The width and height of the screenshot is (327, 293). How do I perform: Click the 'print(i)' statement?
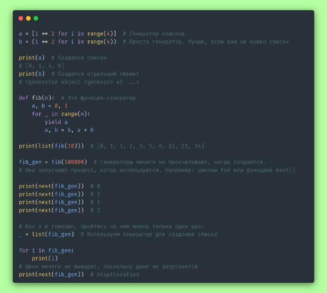[45, 258]
